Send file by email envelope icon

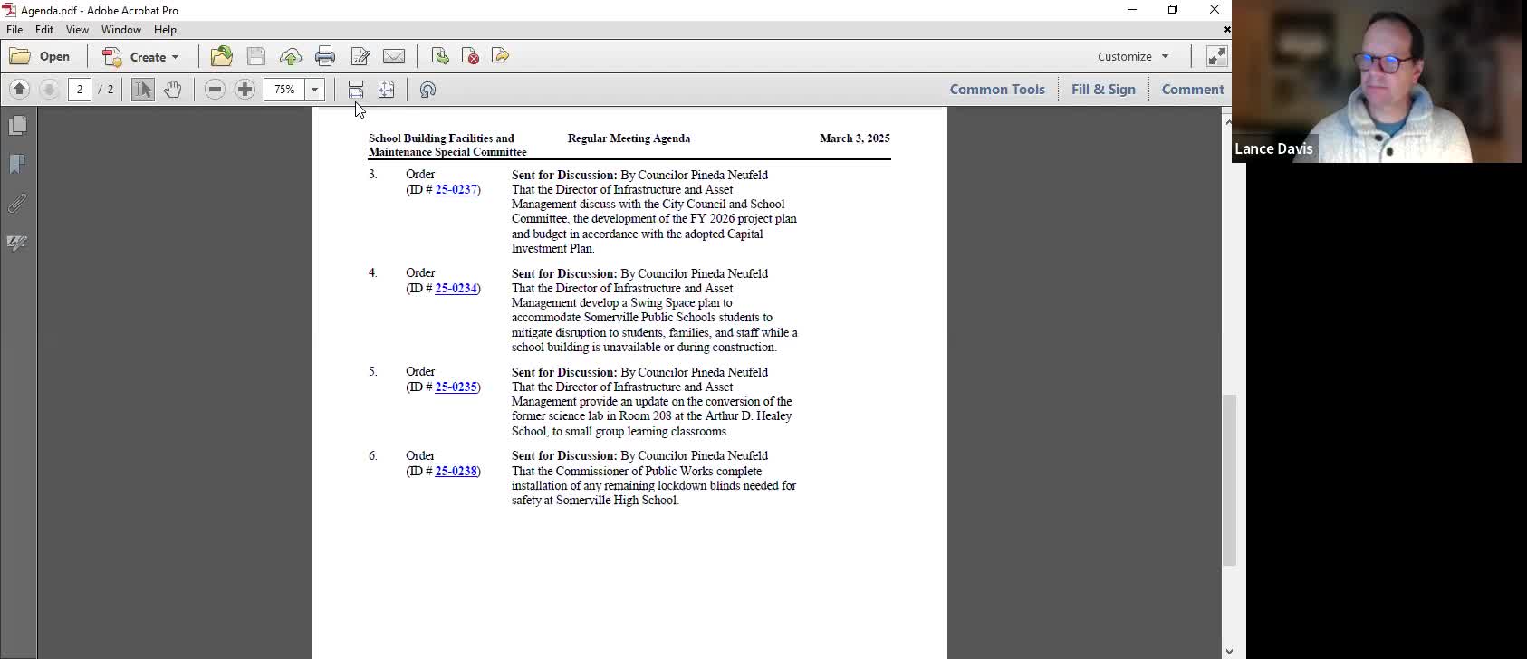[394, 56]
